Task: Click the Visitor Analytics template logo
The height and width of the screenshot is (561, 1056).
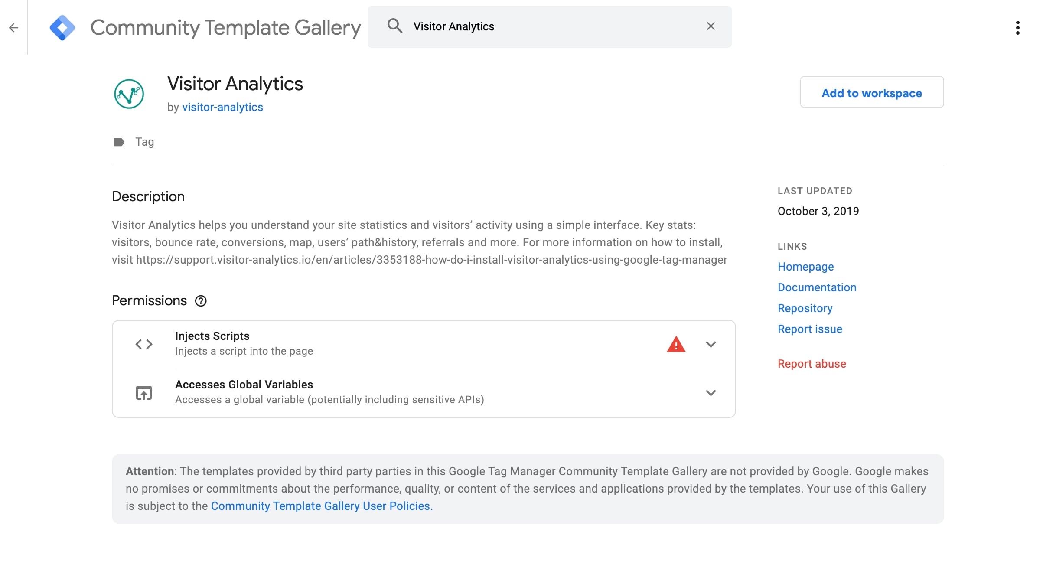Action: click(x=129, y=94)
